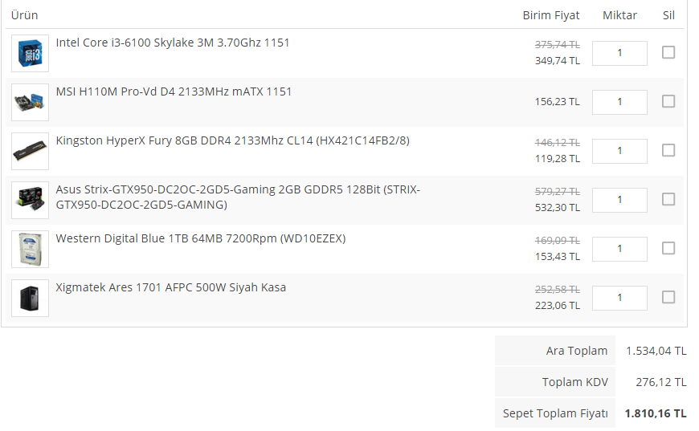This screenshot has width=699, height=431.
Task: Tick the delete checkbox for Intel Core i3-6100
Action: pos(668,52)
